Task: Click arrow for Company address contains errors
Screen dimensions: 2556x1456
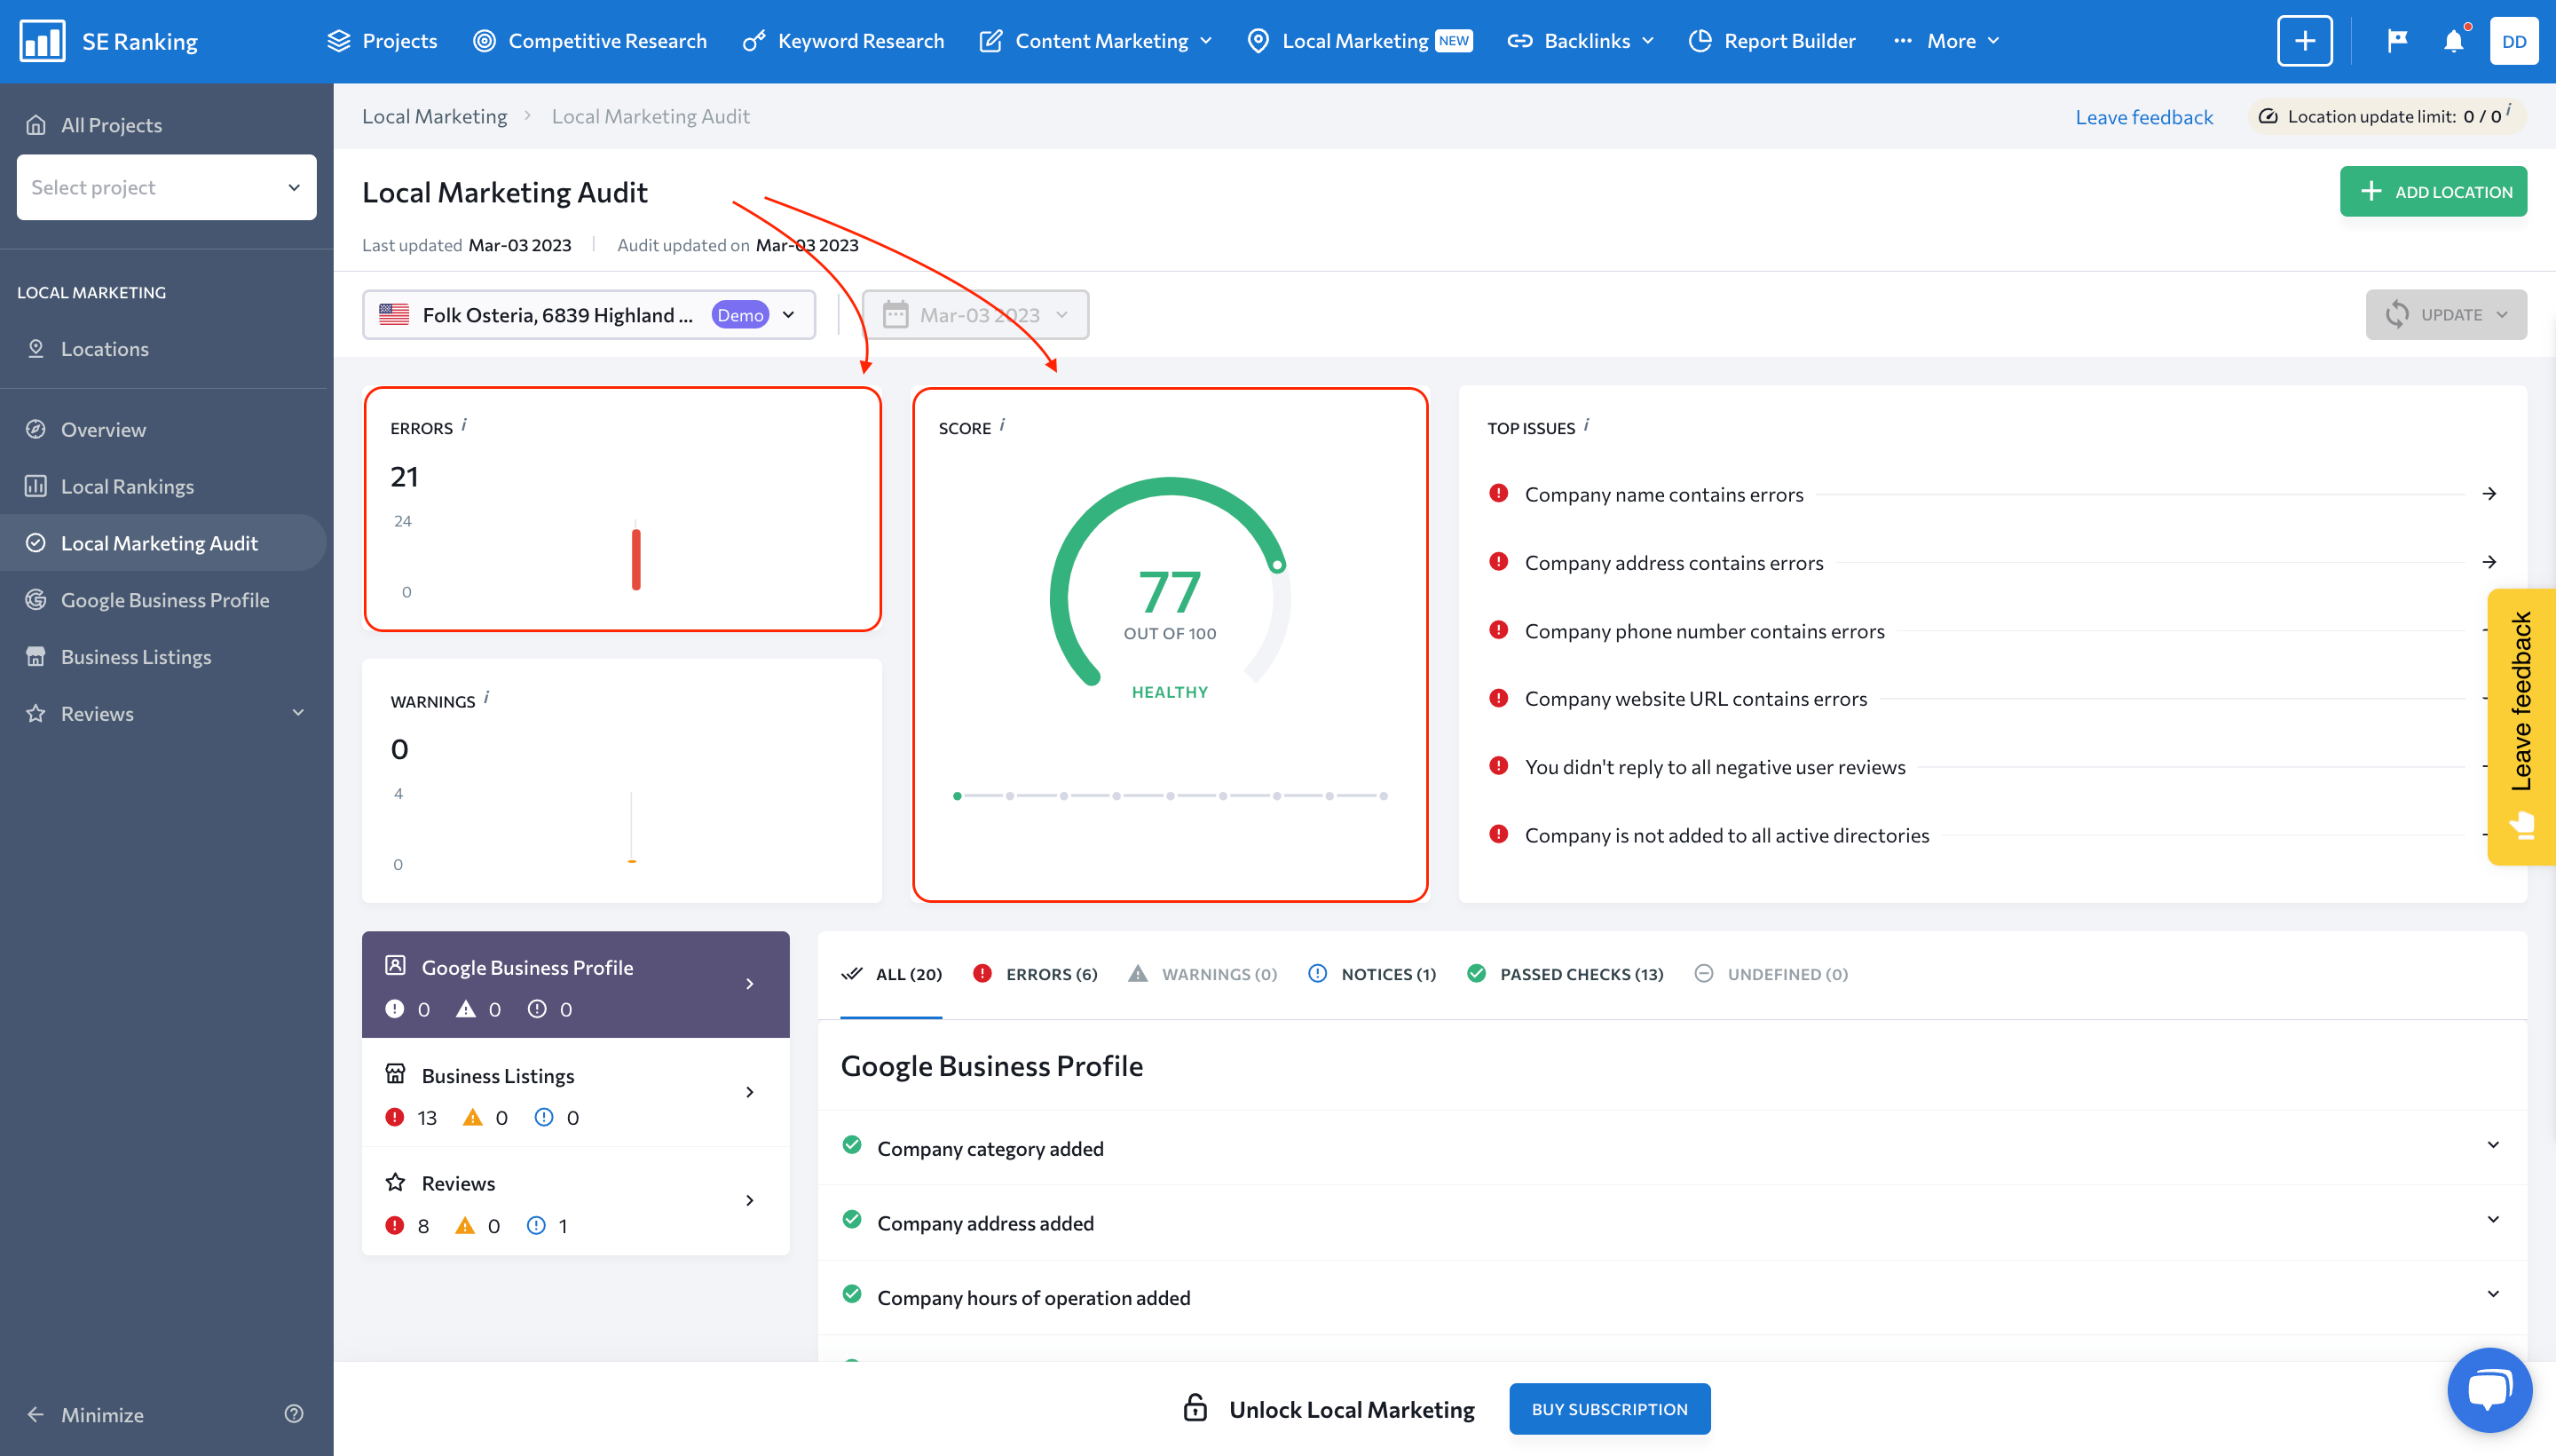Action: click(2489, 562)
